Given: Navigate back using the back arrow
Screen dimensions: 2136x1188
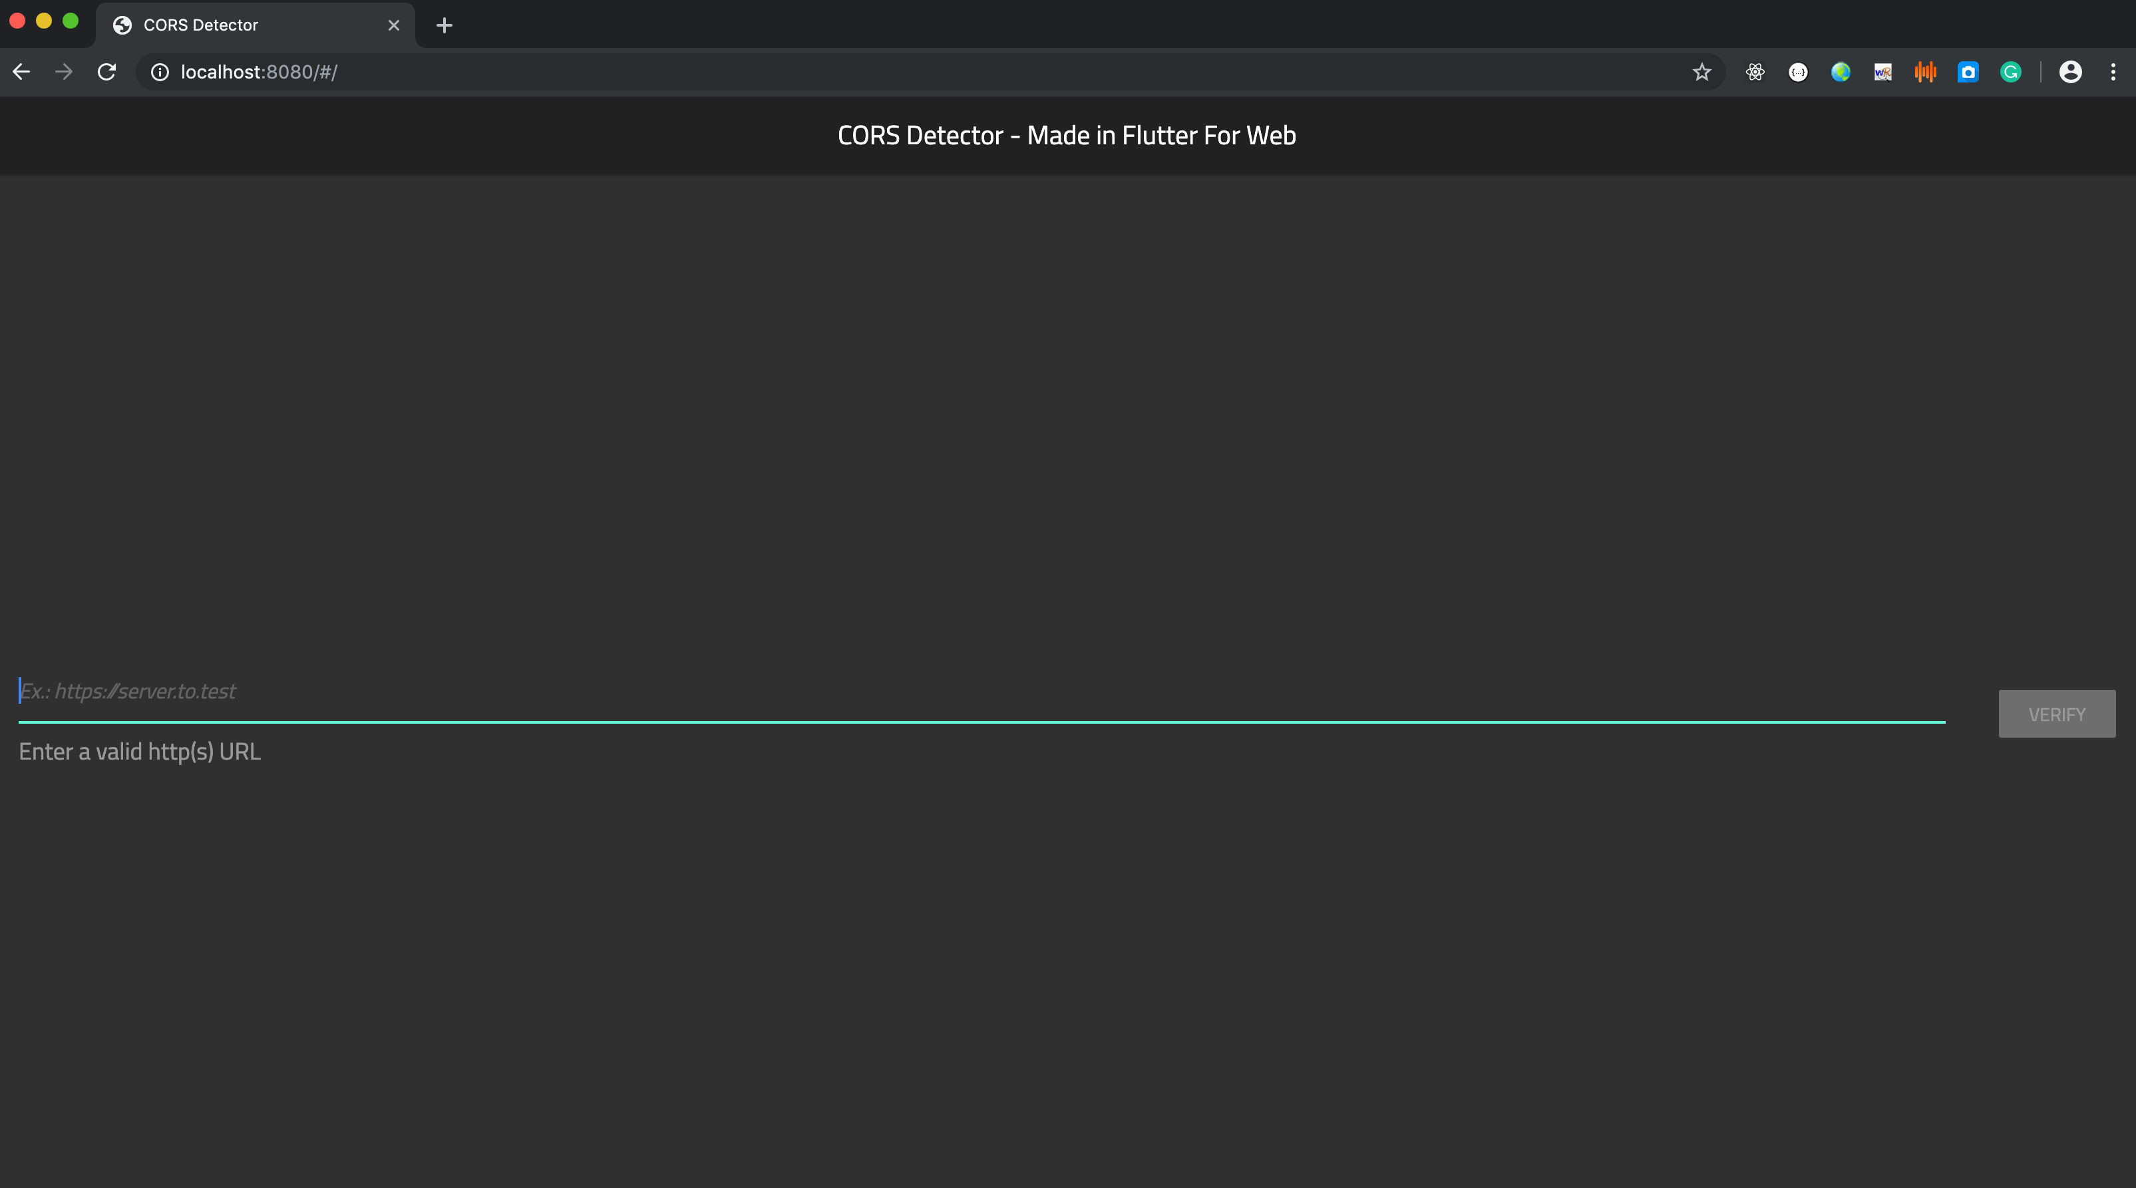Looking at the screenshot, I should click(x=21, y=72).
